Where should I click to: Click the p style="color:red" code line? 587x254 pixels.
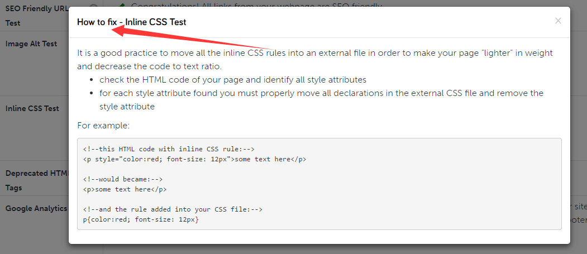coord(194,159)
